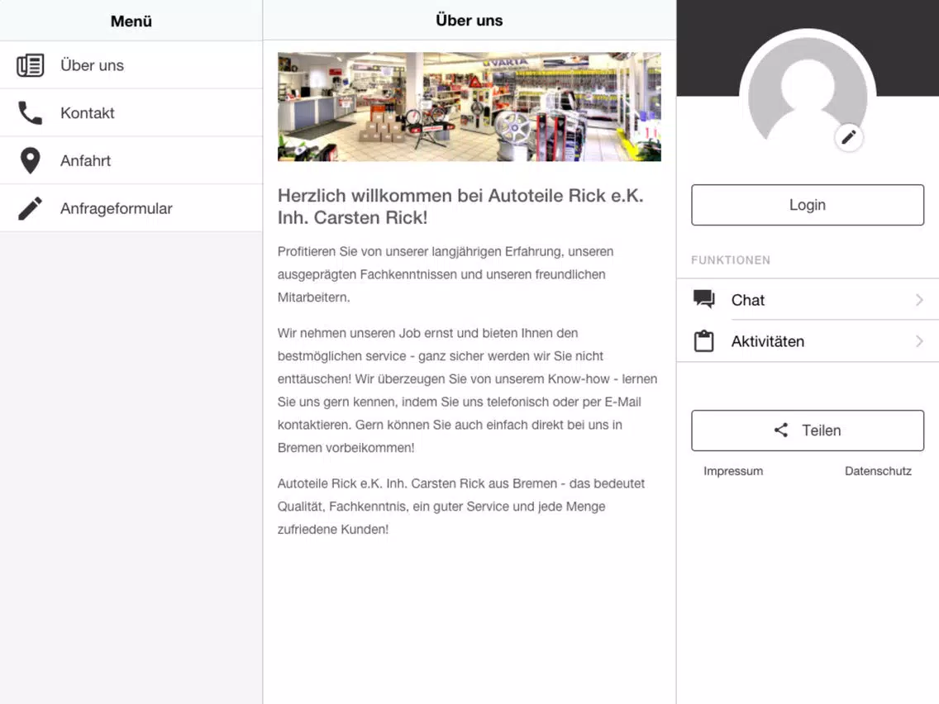Click the Herzlich willkommen headline
Screen dimensions: 939x704
(x=460, y=207)
